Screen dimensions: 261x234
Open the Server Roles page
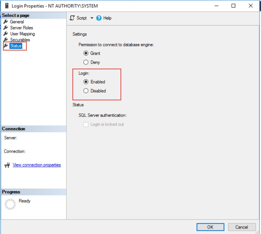[22, 28]
